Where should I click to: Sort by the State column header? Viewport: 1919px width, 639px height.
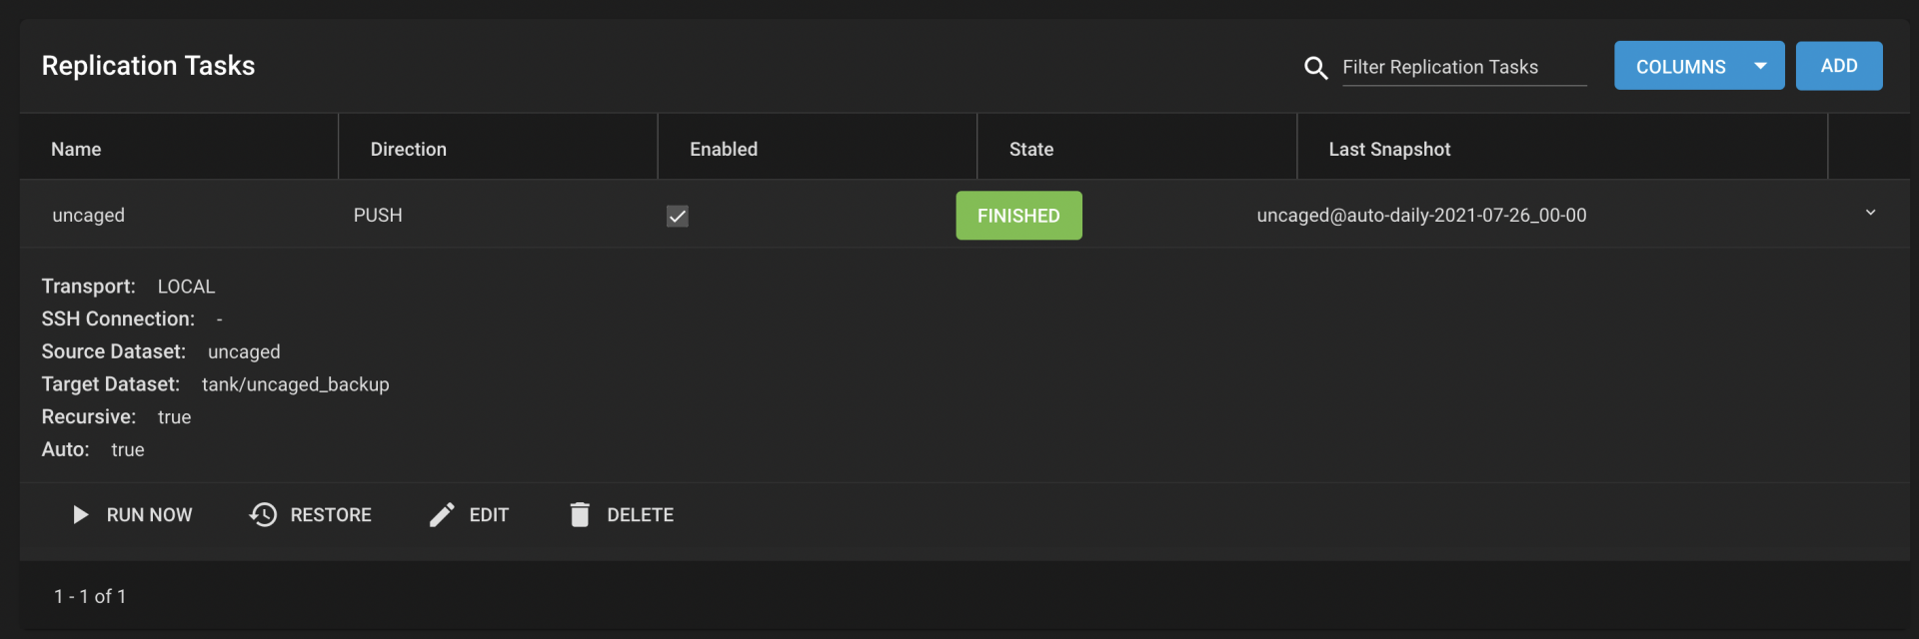pos(1031,149)
